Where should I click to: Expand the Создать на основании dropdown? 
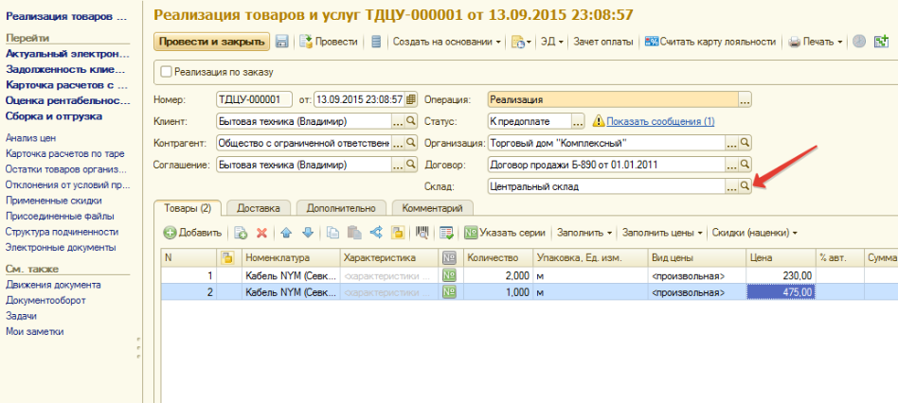pos(447,42)
